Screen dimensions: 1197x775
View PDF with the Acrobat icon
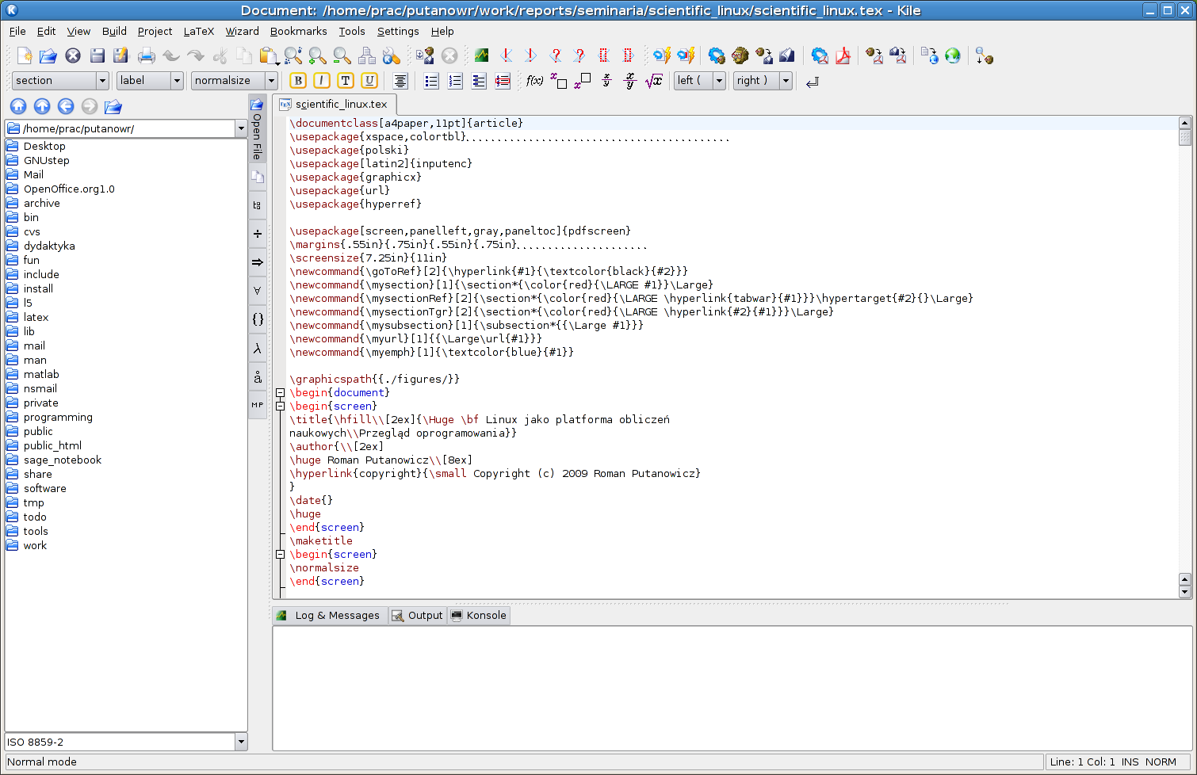843,55
